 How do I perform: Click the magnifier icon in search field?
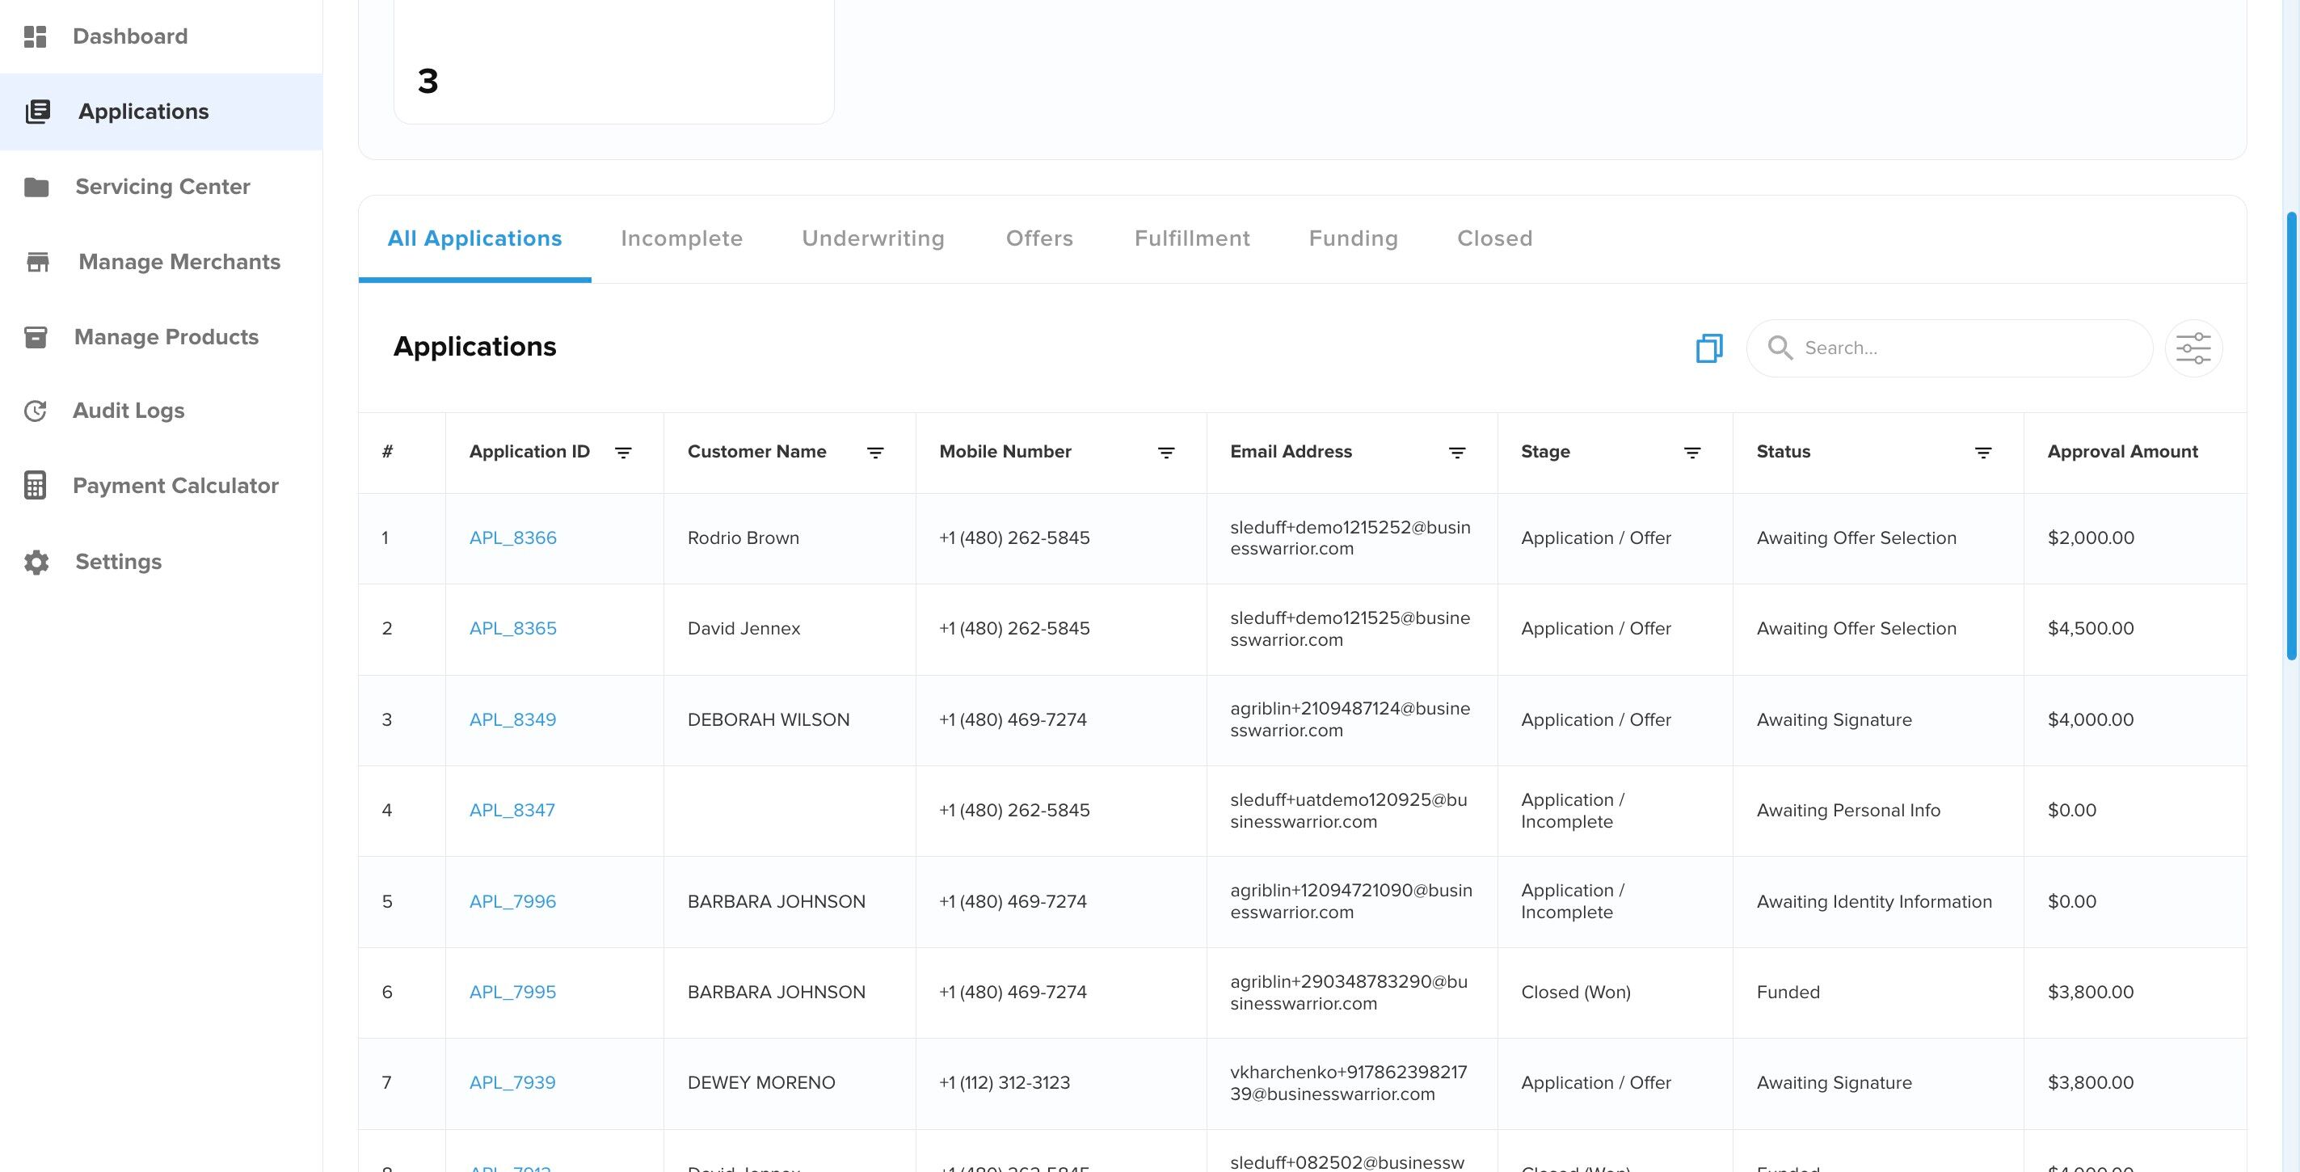[1780, 348]
